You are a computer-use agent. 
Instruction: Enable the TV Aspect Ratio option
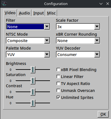pyautogui.click(x=58, y=84)
